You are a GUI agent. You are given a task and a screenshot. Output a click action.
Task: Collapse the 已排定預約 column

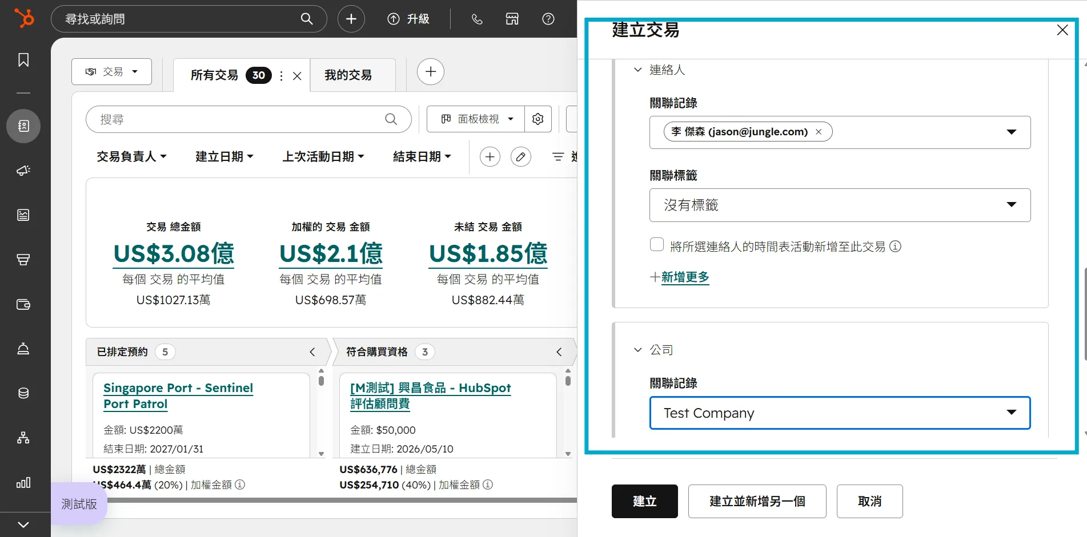coord(312,352)
